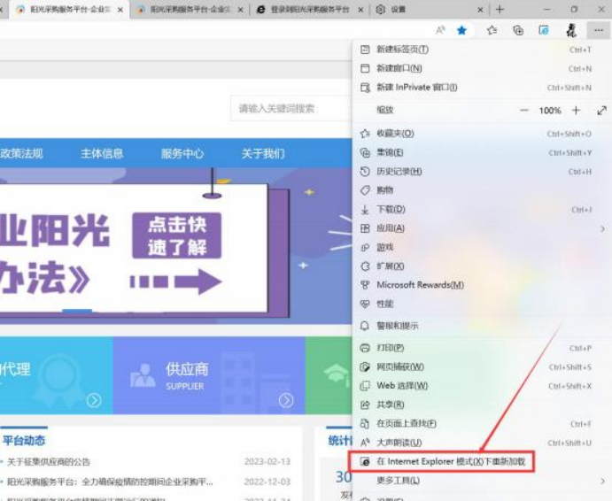
Task: Click the graduation cap icon on green card
Action: [336, 374]
